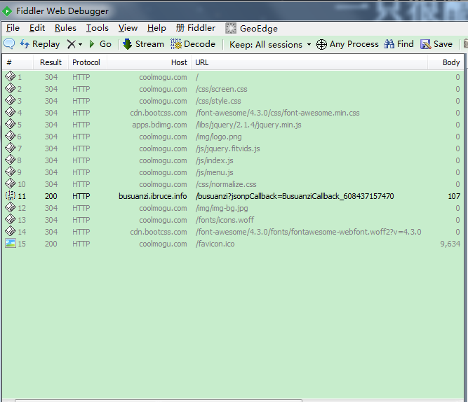468x402 pixels.
Task: Open the Rules menu
Action: (65, 28)
